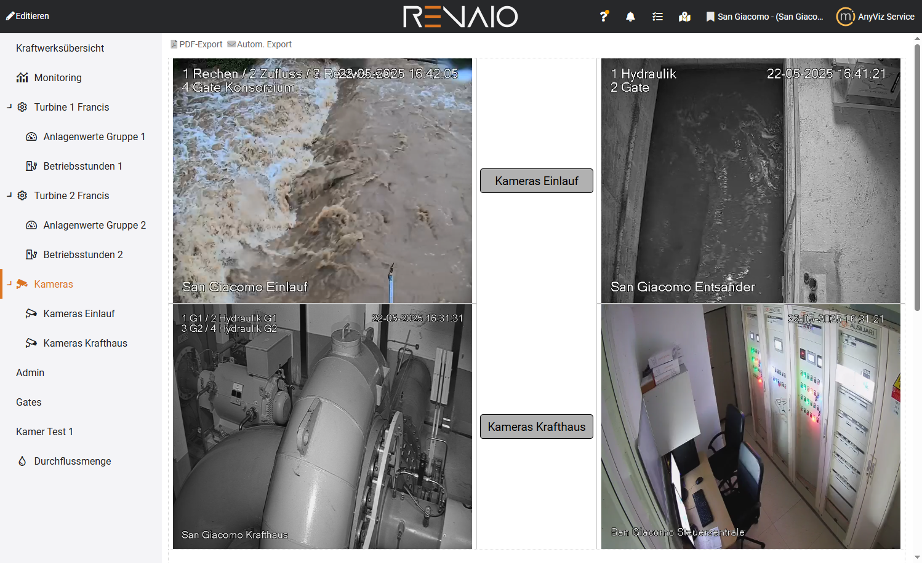Open the Admin menu entry
Screen dimensions: 922x563
tap(30, 372)
